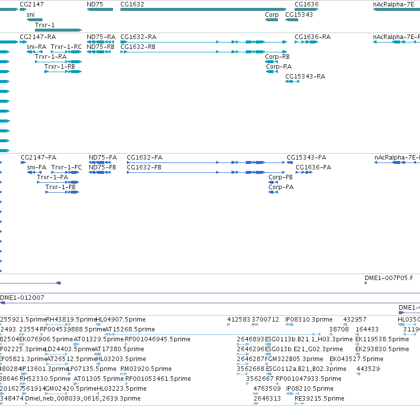Select protein CG1636-PA label

[x=313, y=167]
